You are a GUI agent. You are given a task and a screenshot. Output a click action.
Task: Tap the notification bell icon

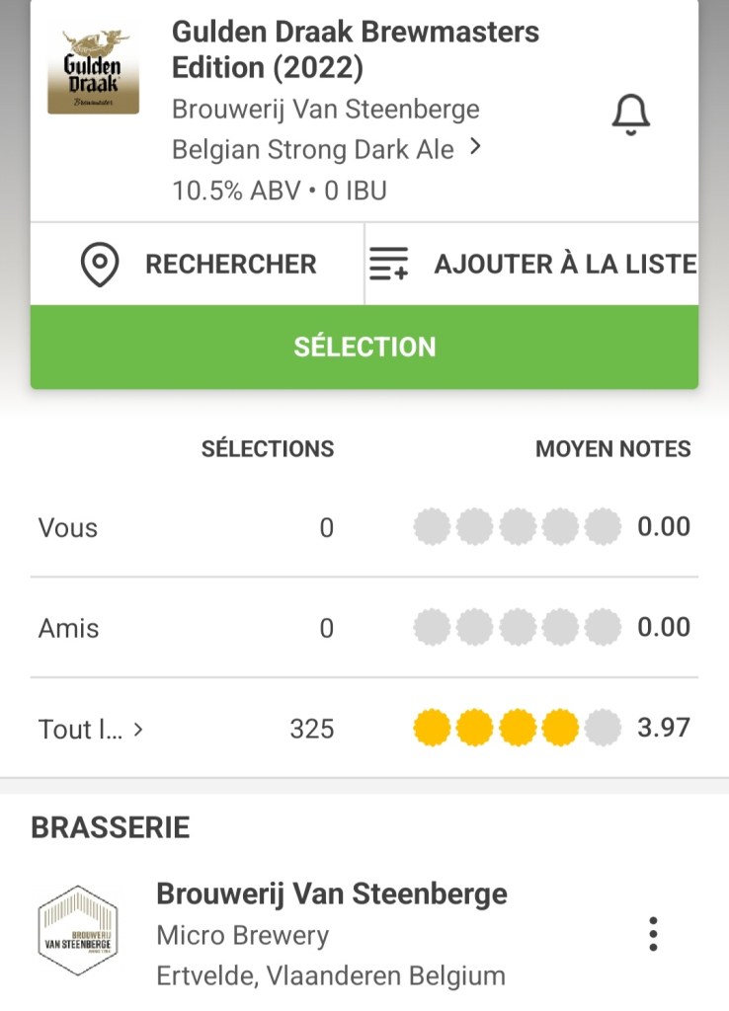pyautogui.click(x=631, y=116)
